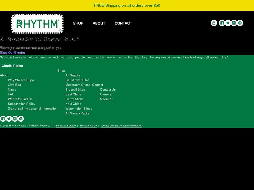
Task: Open the footer About heading link
Action: (4, 75)
